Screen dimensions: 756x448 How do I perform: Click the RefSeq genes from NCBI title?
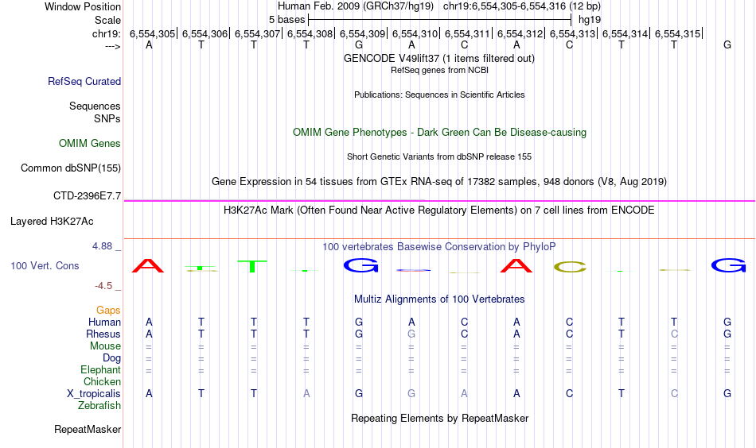coord(439,70)
